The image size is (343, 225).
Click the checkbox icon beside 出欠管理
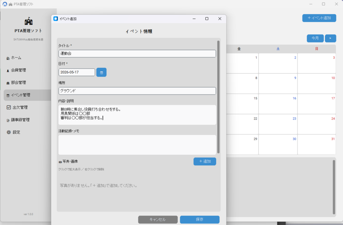pos(9,107)
